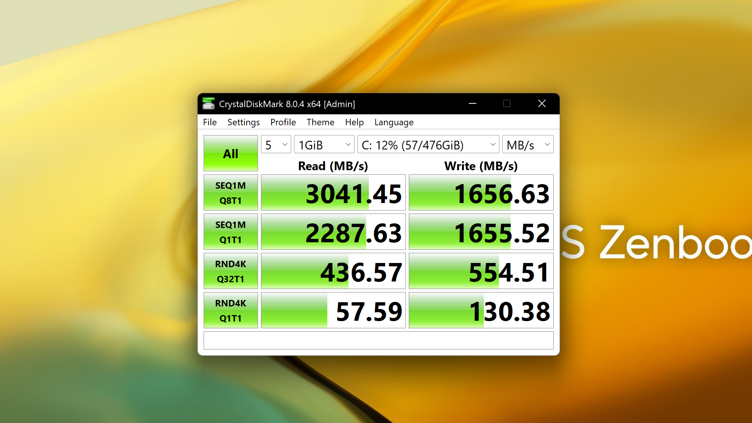752x423 pixels.
Task: Minimize the CrystalDiskMark window
Action: click(473, 103)
